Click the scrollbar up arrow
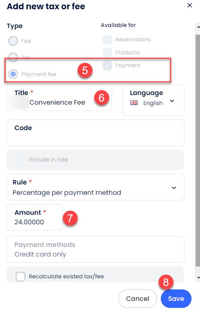This screenshot has width=200, height=309. pos(198,27)
